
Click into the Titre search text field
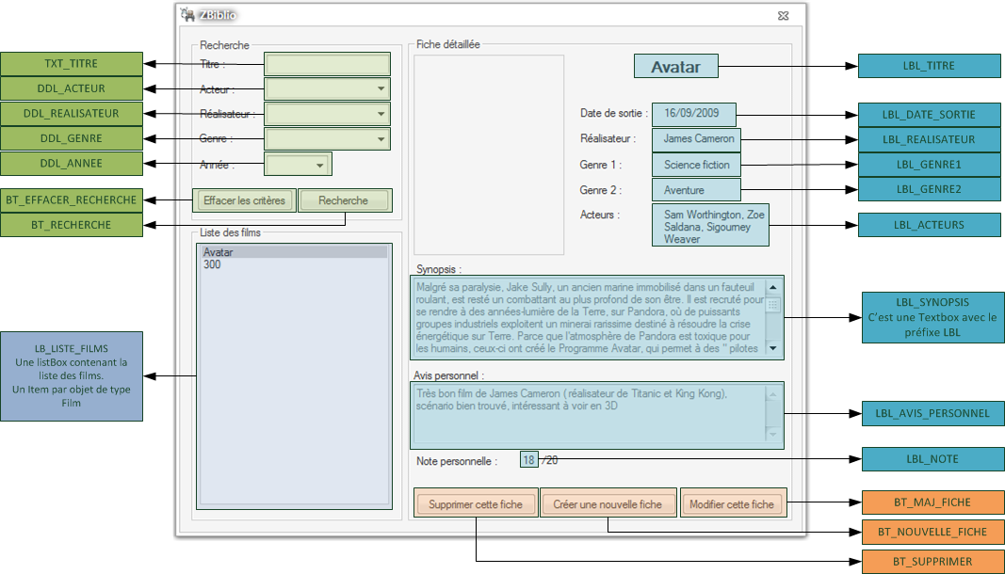[x=326, y=64]
